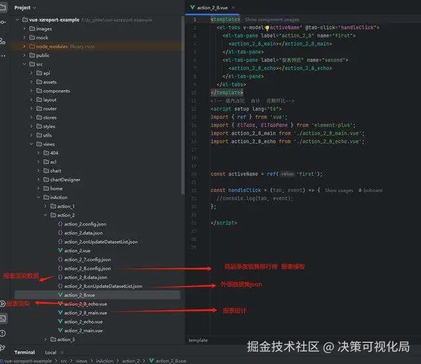Select the chartDesigner folder
The image size is (421, 364).
click(65, 179)
